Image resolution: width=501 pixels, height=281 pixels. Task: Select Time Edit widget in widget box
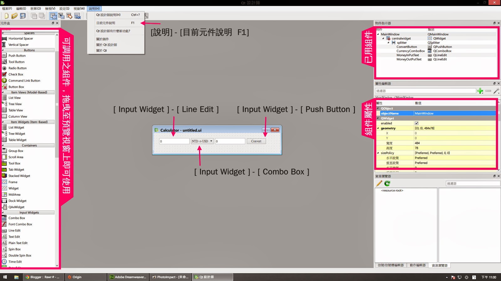(x=15, y=262)
